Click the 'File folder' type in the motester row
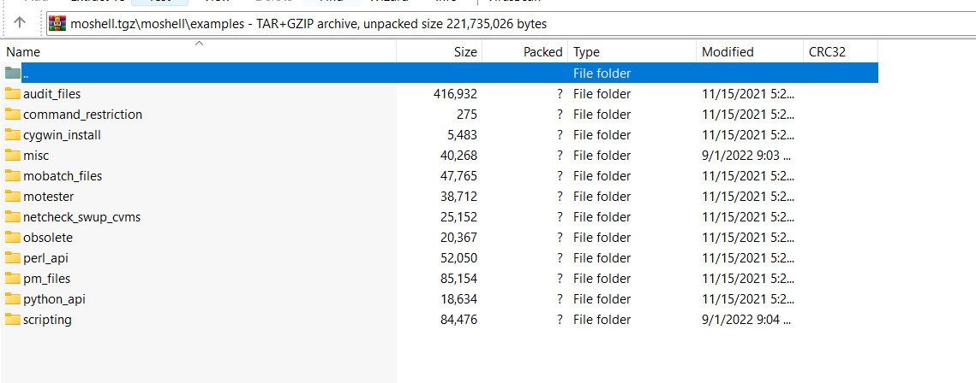The width and height of the screenshot is (976, 383). pyautogui.click(x=602, y=197)
